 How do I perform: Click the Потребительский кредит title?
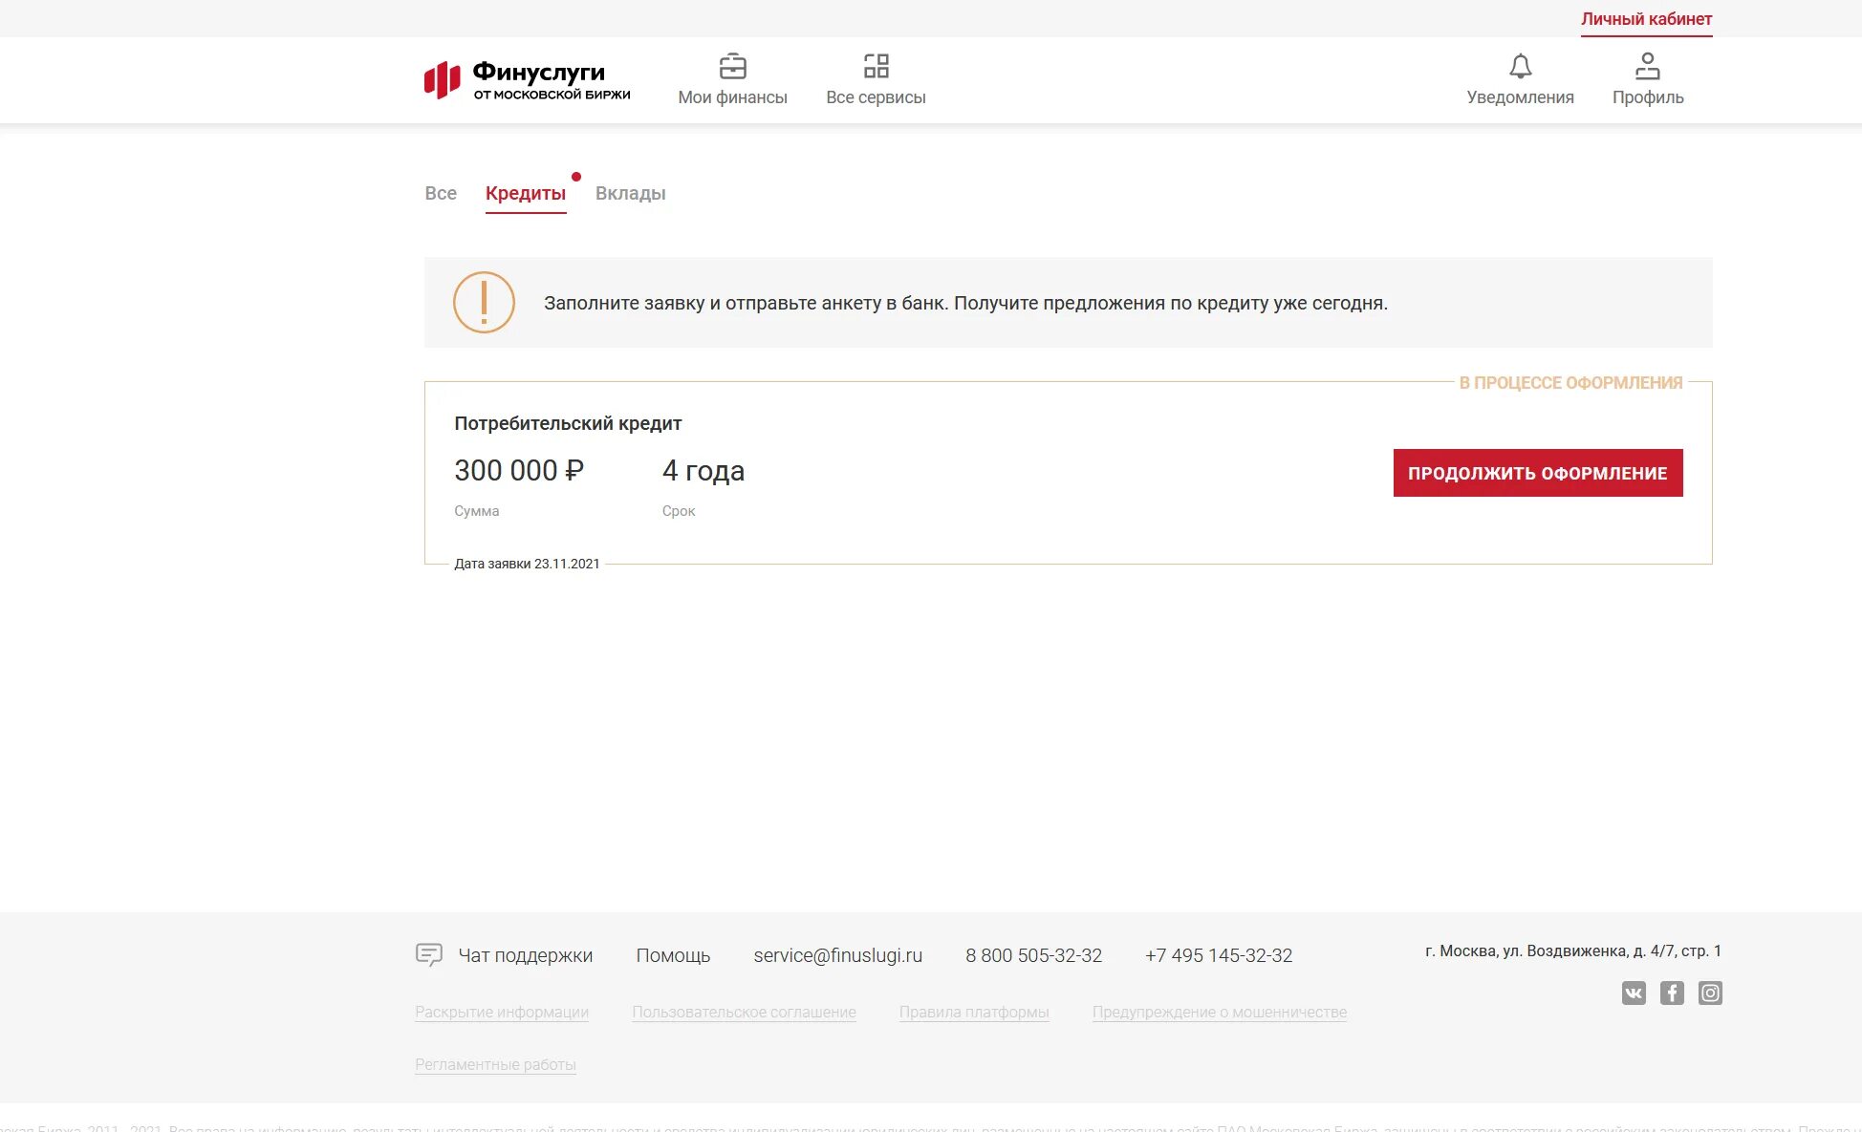point(568,423)
